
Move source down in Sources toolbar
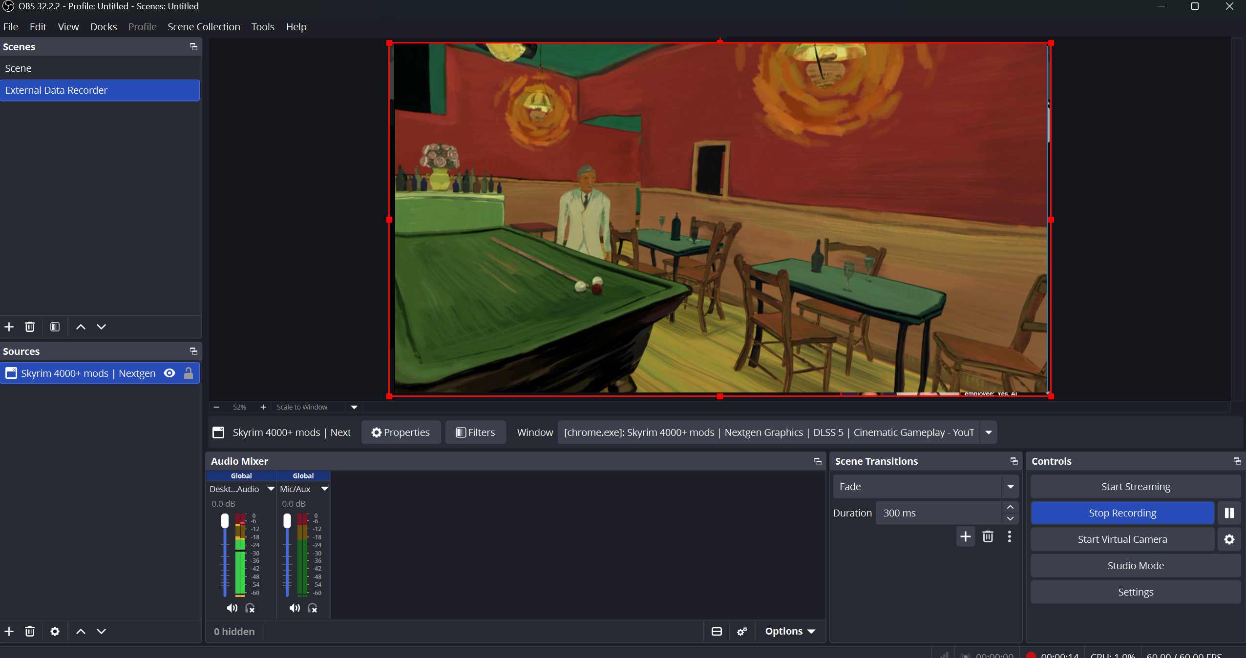[x=101, y=631]
